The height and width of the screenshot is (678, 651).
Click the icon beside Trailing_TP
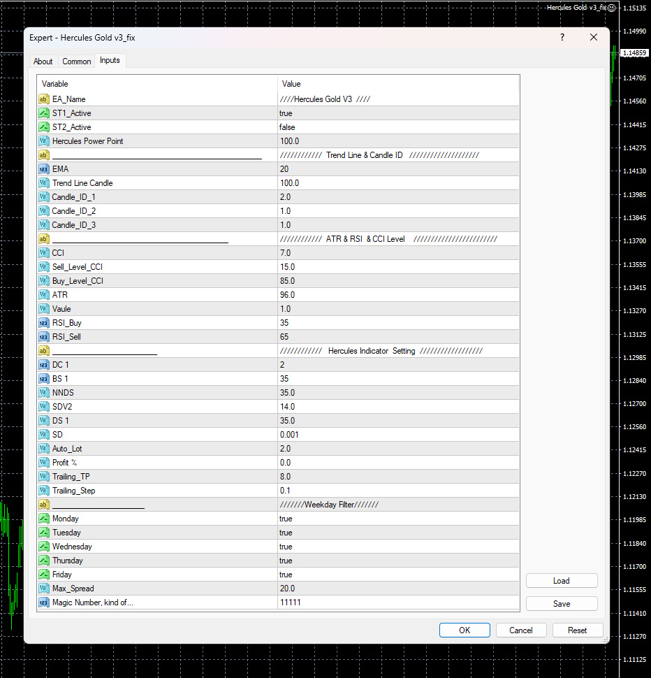tap(43, 477)
